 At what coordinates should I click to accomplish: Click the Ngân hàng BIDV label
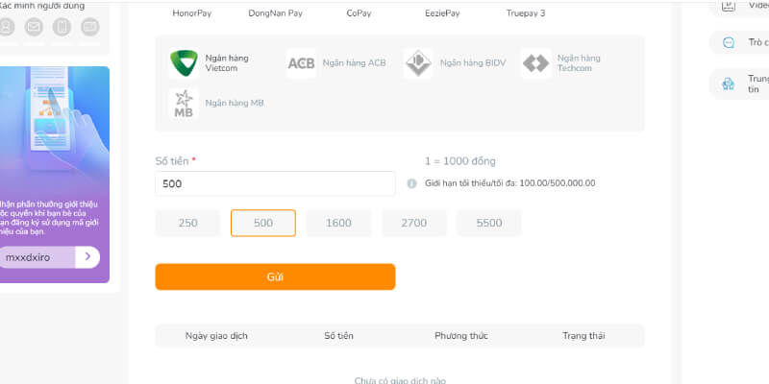pyautogui.click(x=473, y=63)
